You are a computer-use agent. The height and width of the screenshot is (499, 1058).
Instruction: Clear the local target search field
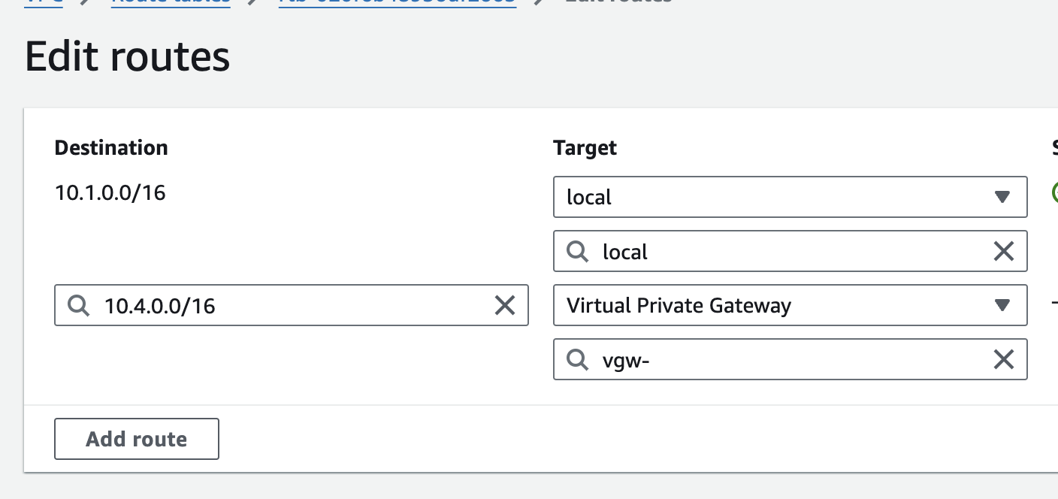pyautogui.click(x=1004, y=251)
